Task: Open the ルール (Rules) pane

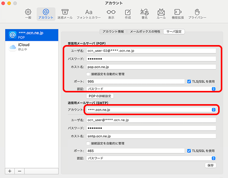Action: [161, 14]
